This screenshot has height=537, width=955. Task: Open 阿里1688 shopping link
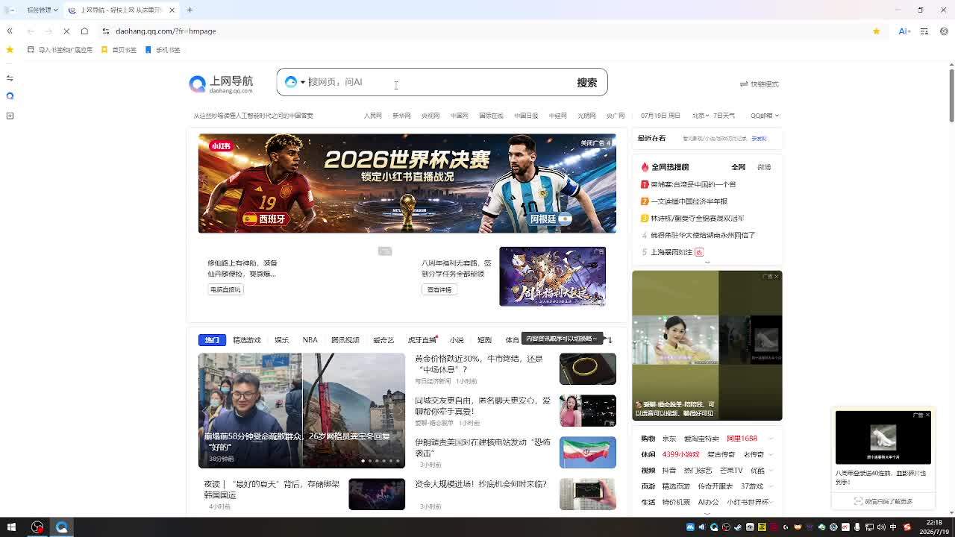click(742, 439)
